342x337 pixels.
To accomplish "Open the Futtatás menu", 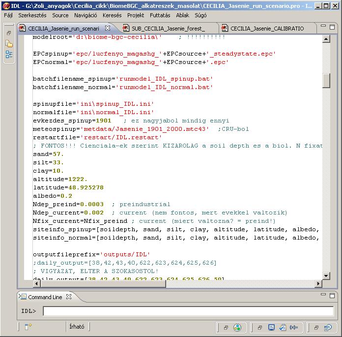I will 160,15.
